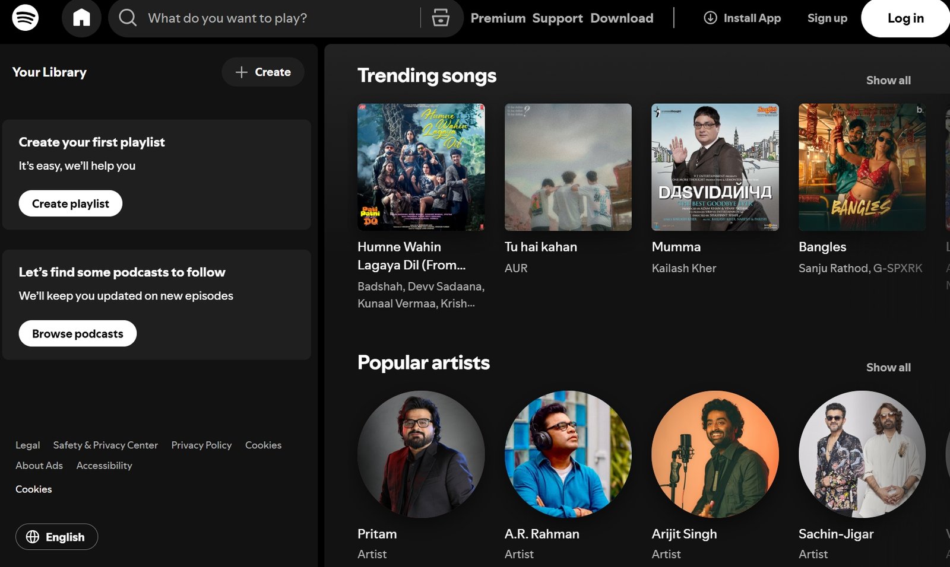Click the 'Pritam' artist name
The height and width of the screenshot is (567, 950).
click(377, 534)
